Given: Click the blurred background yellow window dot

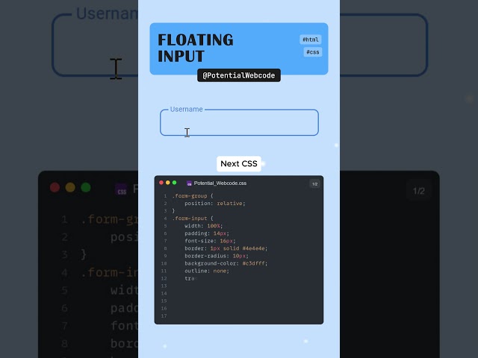Looking at the screenshot, I should tap(70, 187).
